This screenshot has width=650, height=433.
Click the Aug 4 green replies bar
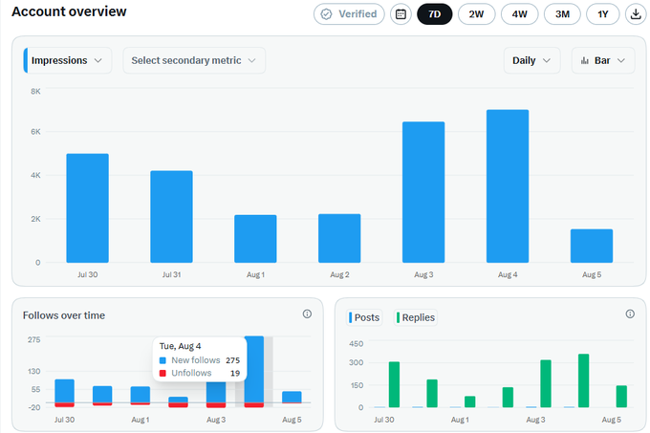click(x=584, y=380)
